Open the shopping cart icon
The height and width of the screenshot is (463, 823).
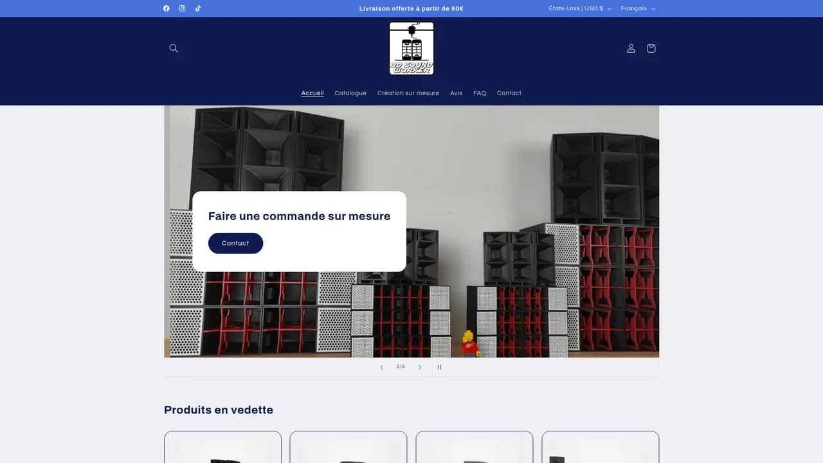[x=651, y=48]
